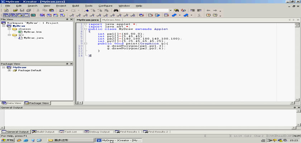Open the File menu
This screenshot has height=143, width=301.
(x=8, y=6)
